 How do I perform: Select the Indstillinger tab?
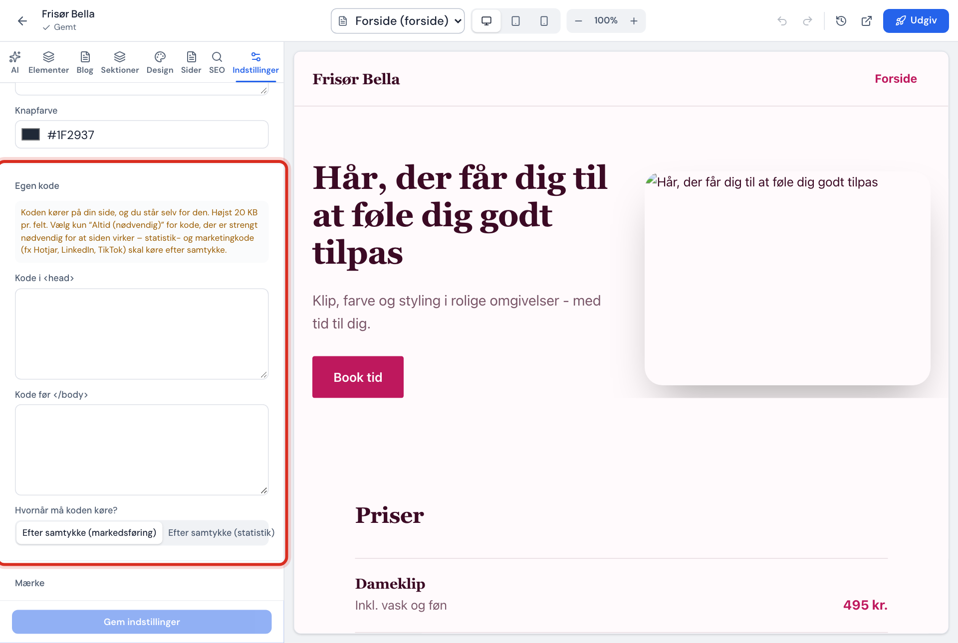255,63
